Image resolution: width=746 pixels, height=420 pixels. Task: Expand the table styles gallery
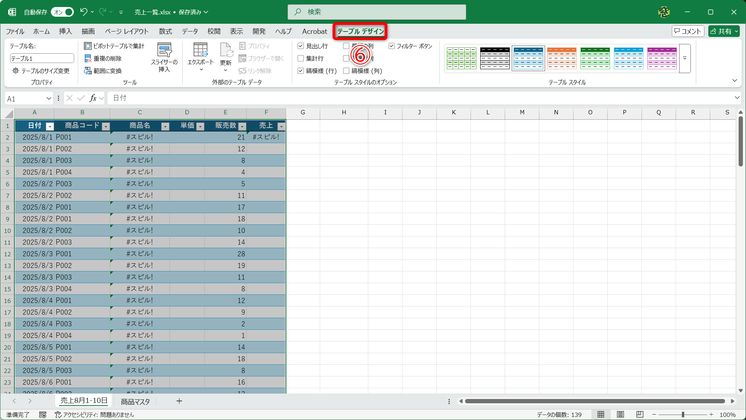685,58
